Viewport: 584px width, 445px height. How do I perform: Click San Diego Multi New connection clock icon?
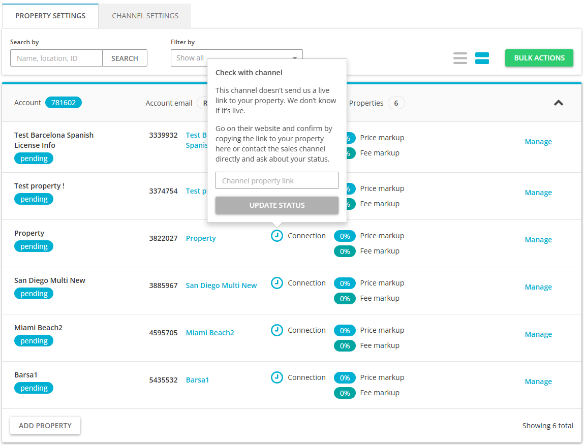click(x=276, y=283)
